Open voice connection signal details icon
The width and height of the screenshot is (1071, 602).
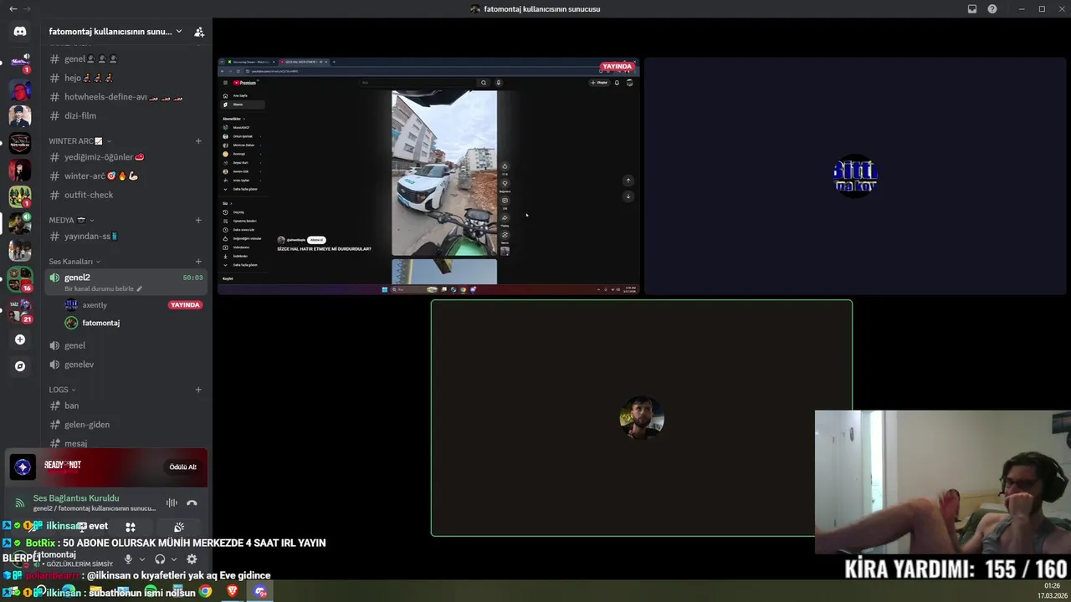point(20,503)
